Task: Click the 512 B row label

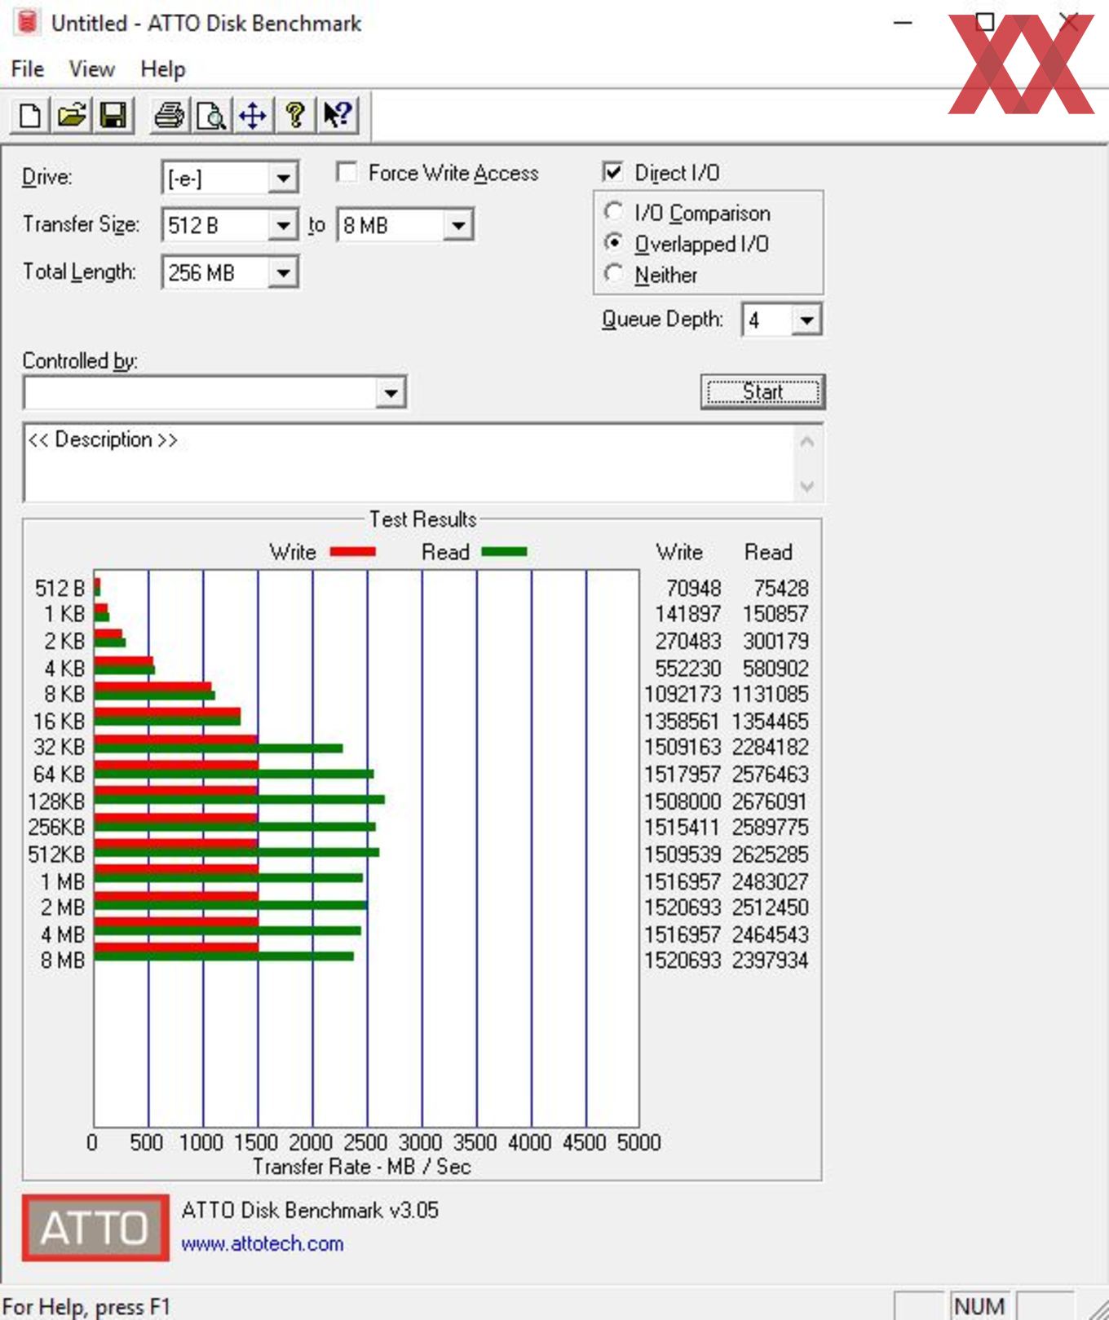Action: pos(60,588)
